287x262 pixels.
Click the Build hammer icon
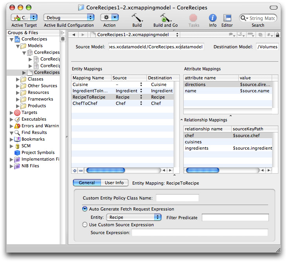(x=137, y=18)
